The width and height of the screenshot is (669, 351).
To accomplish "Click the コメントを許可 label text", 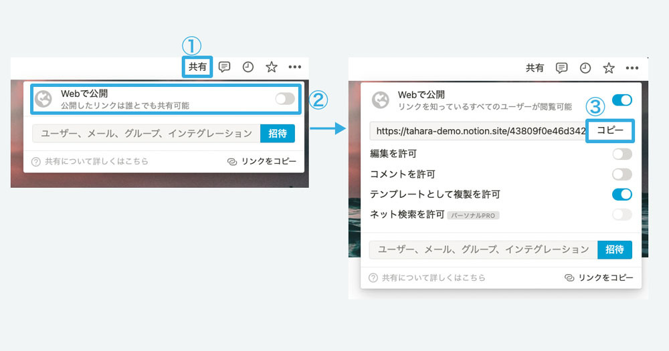I will coord(402,174).
